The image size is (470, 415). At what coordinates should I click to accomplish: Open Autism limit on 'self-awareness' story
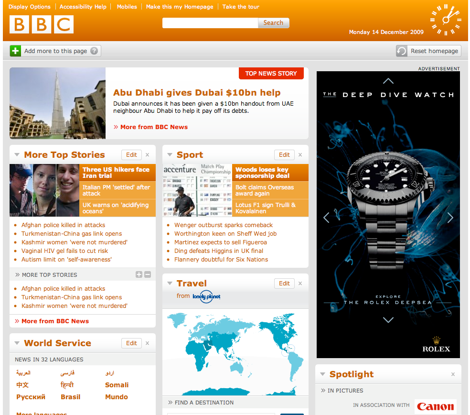coord(66,260)
